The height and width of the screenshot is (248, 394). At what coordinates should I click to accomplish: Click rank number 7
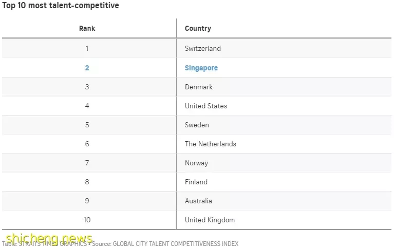click(87, 163)
